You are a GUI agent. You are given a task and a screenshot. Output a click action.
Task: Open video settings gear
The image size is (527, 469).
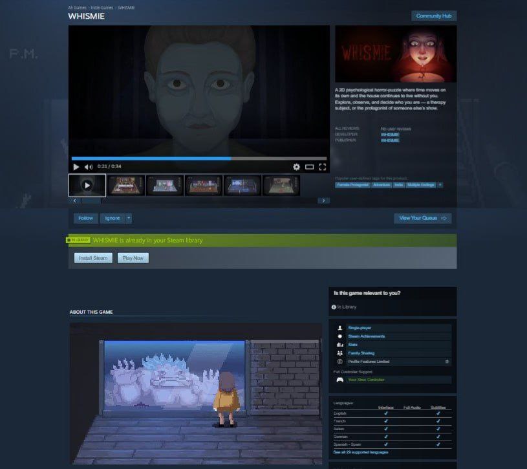pyautogui.click(x=296, y=167)
